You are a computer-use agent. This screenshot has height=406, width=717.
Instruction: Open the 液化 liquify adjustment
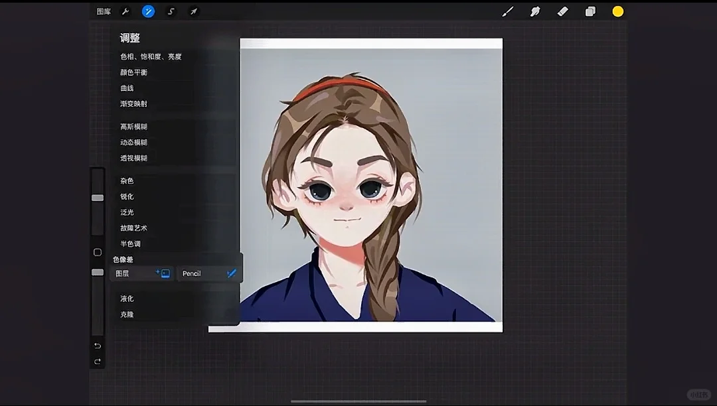click(127, 299)
